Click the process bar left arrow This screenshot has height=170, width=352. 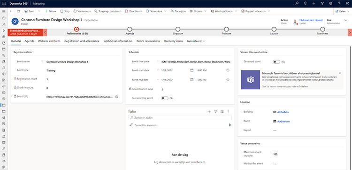click(x=45, y=32)
